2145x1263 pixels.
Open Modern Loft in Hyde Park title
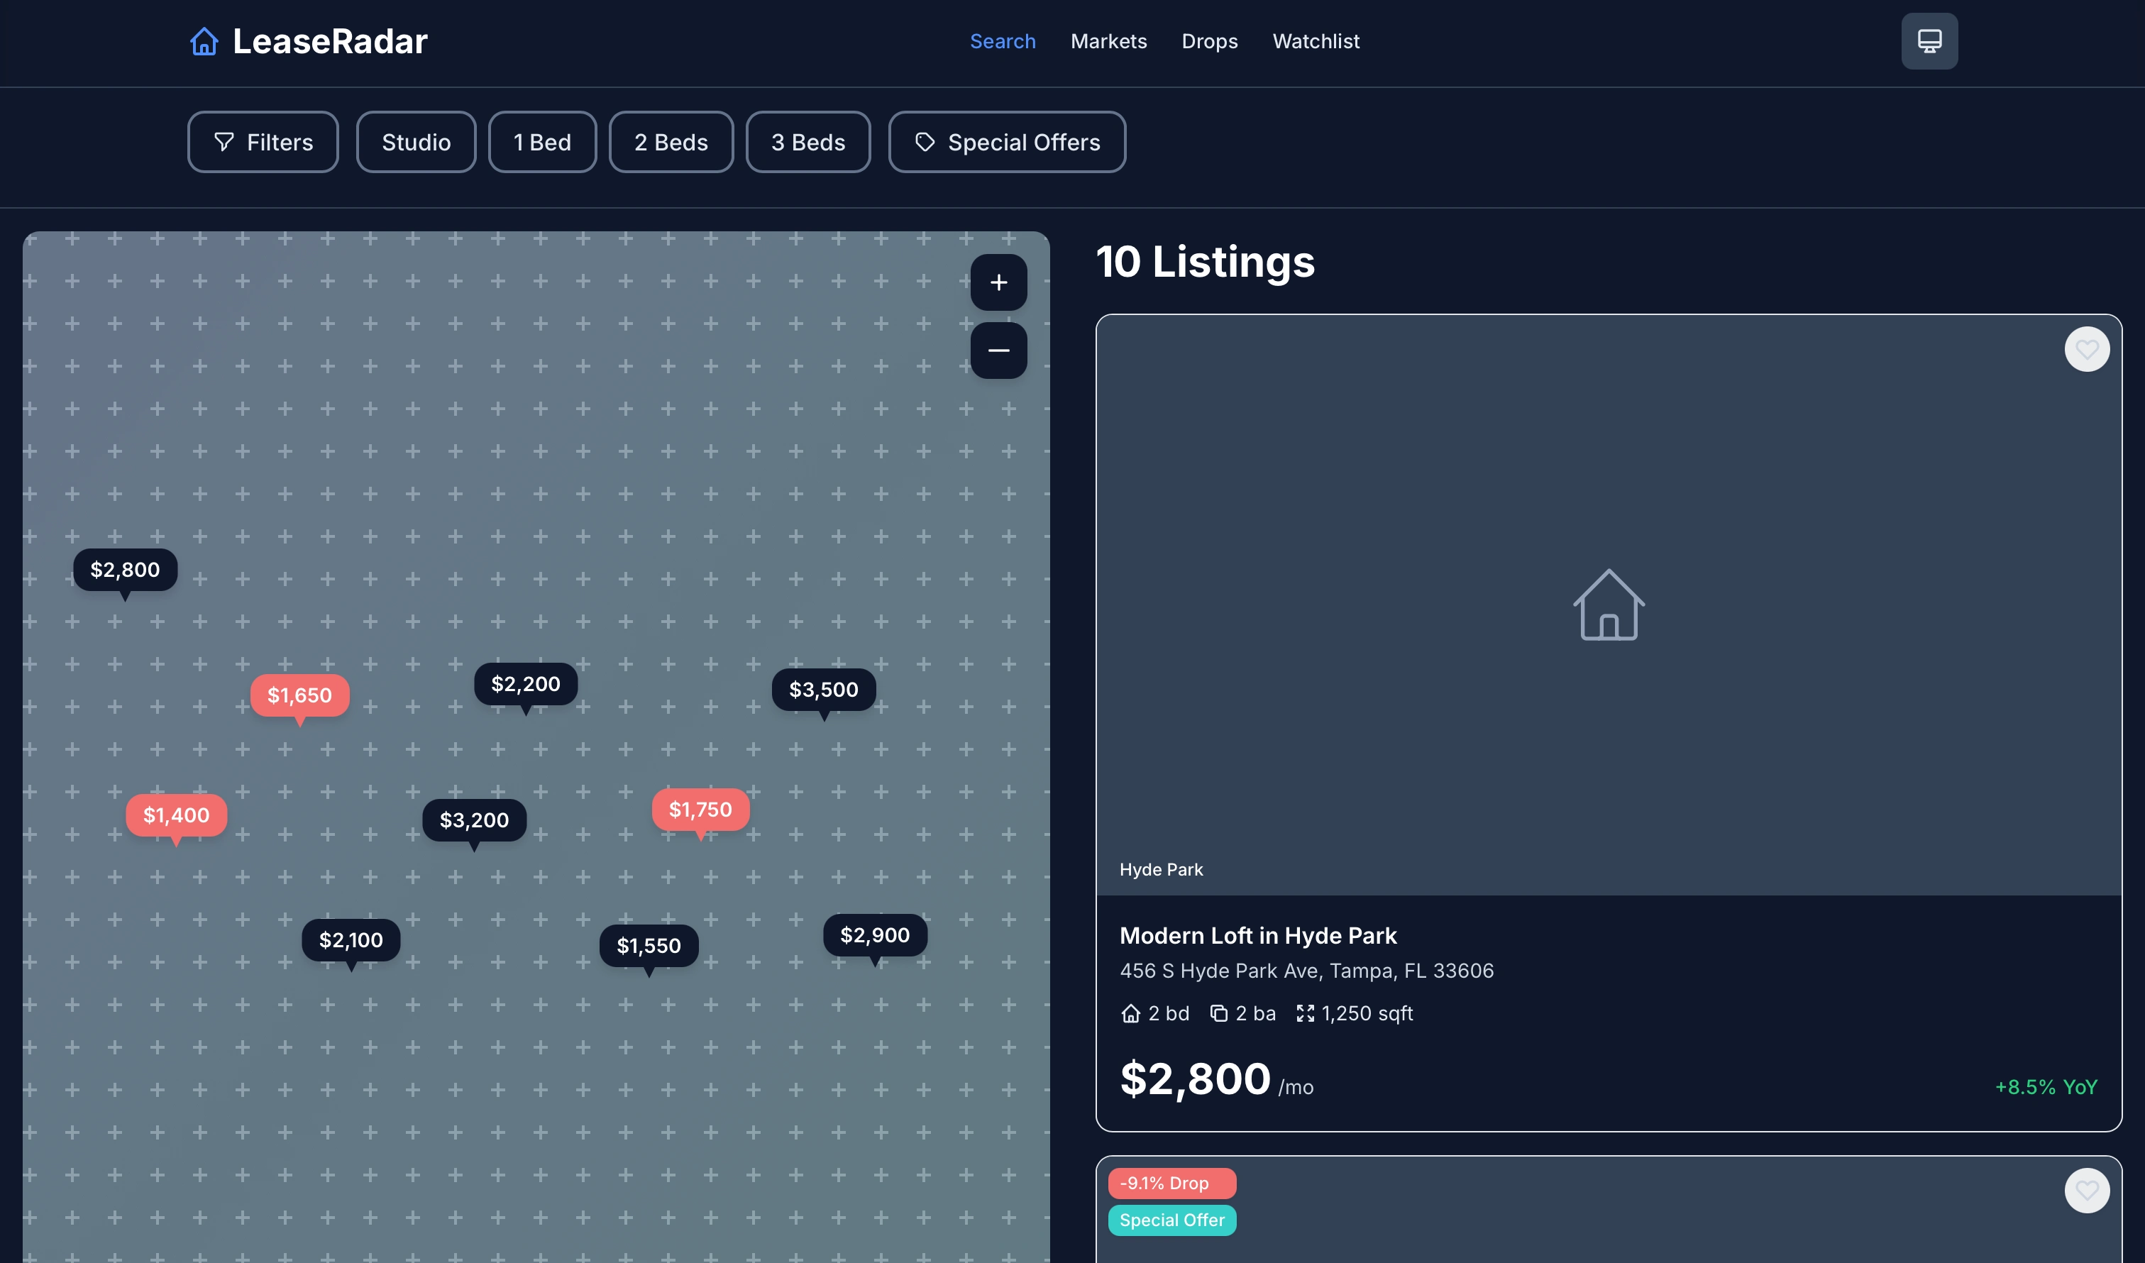pos(1257,935)
